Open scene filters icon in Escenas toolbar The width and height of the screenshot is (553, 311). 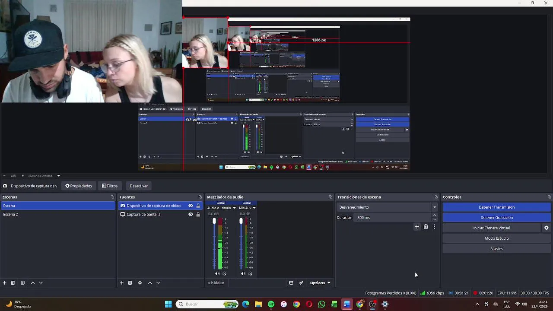(x=22, y=283)
